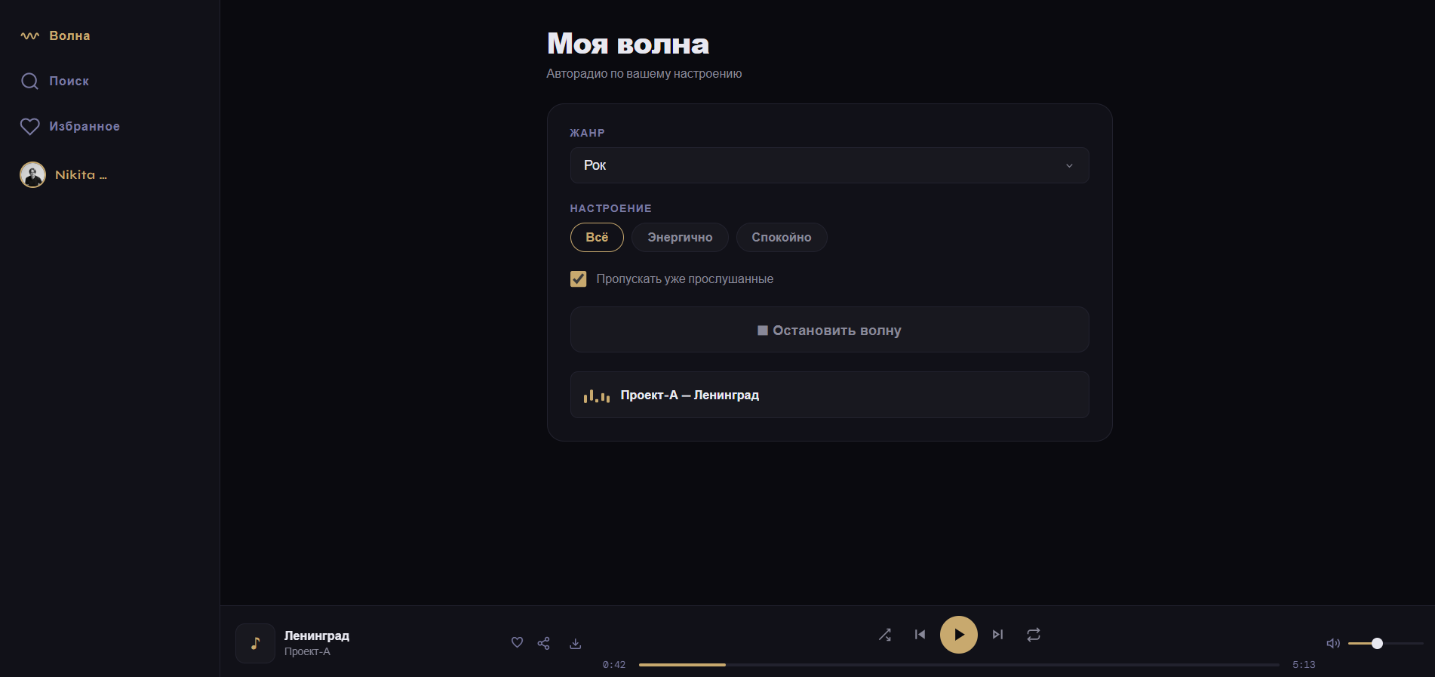1435x677 pixels.
Task: Share the Ленинград track
Action: [543, 643]
